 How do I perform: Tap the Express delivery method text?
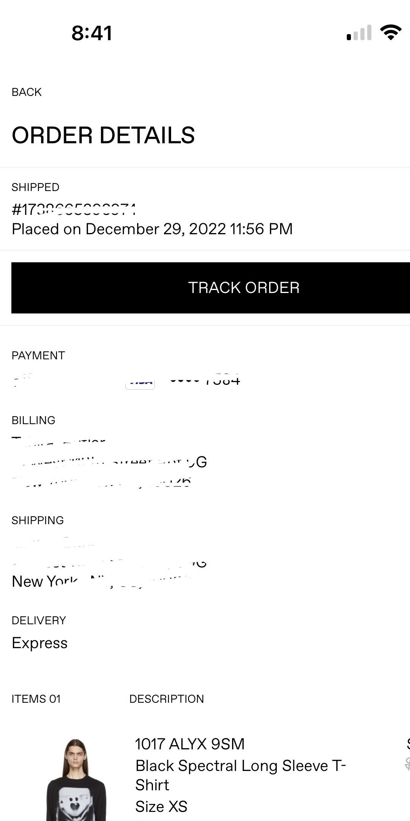(x=40, y=643)
